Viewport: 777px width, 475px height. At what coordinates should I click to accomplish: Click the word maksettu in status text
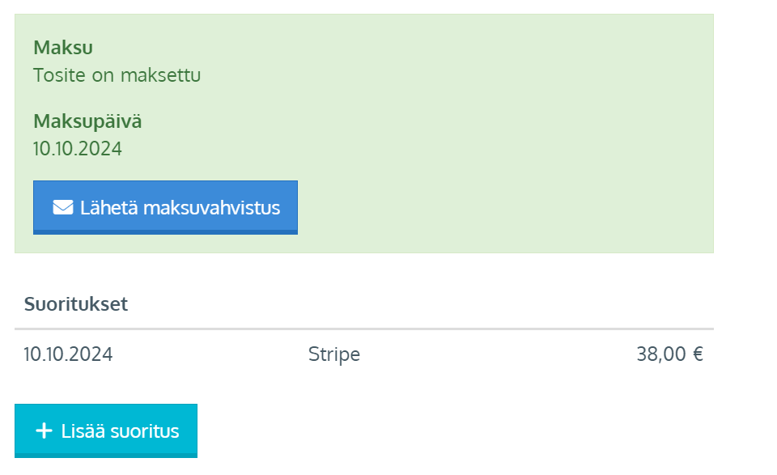(160, 75)
